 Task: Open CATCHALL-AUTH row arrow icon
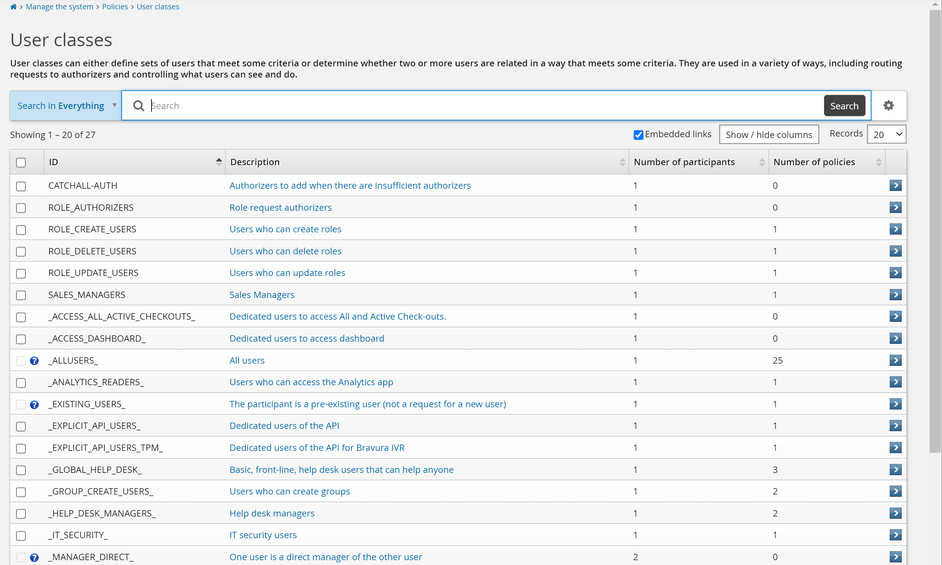pos(895,185)
